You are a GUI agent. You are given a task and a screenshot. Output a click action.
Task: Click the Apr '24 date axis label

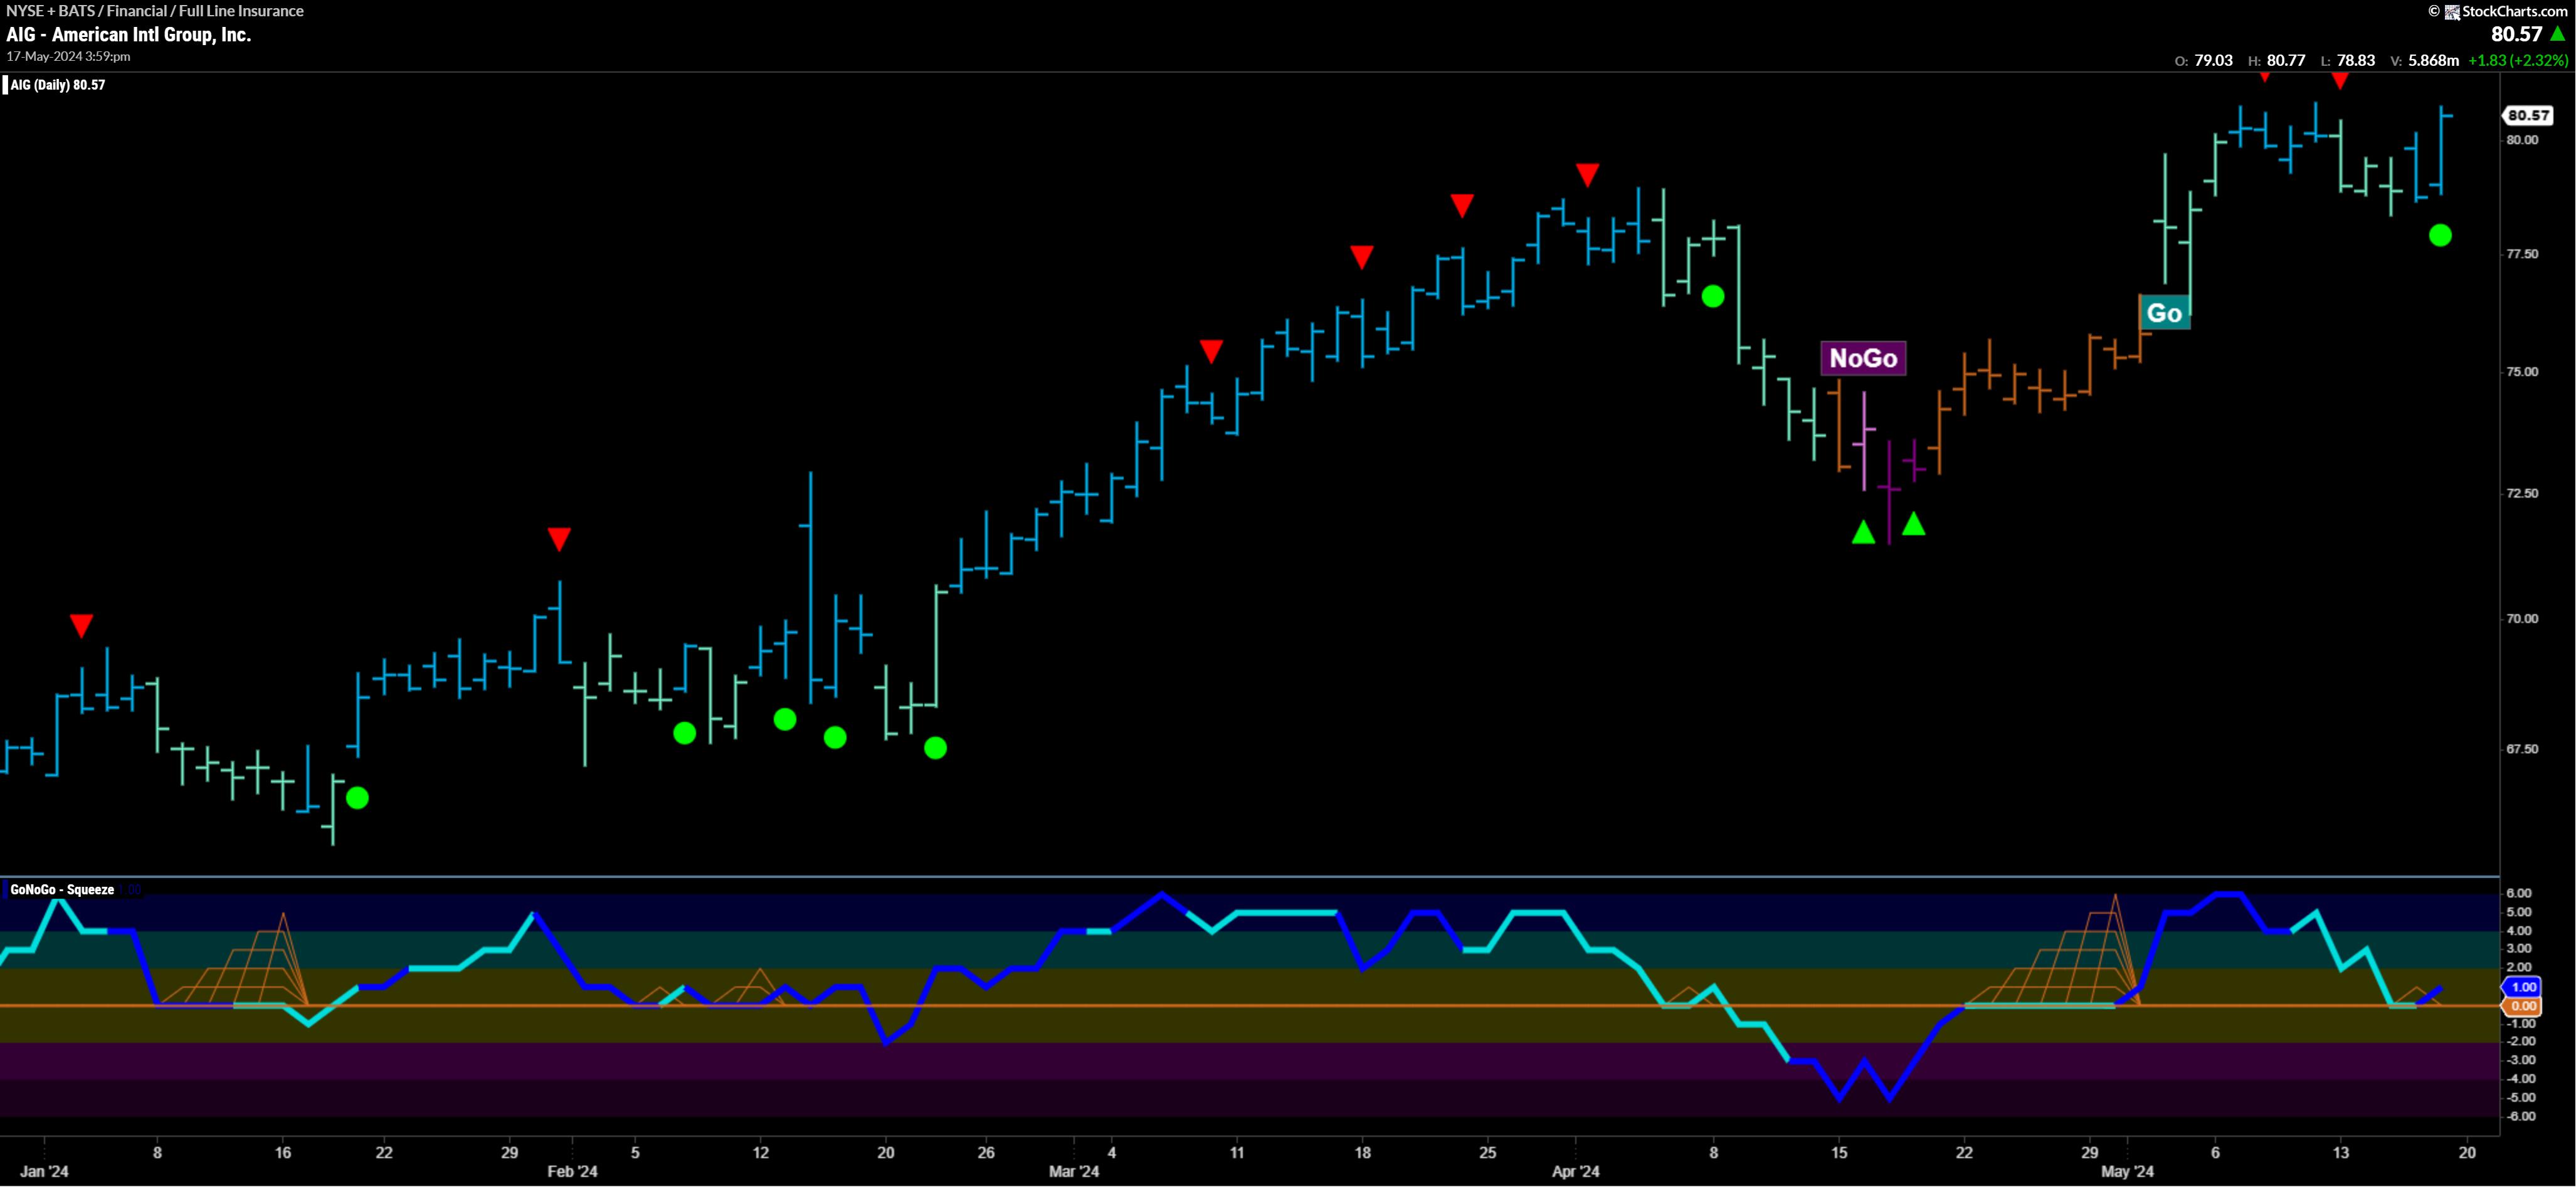pos(1575,1171)
